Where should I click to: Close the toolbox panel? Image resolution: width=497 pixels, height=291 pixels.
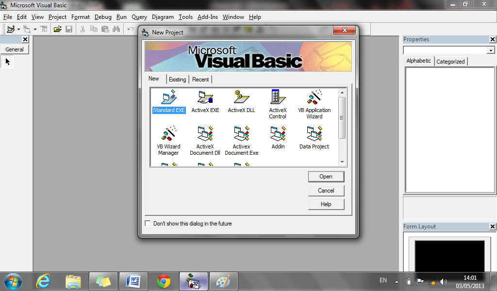pos(25,39)
